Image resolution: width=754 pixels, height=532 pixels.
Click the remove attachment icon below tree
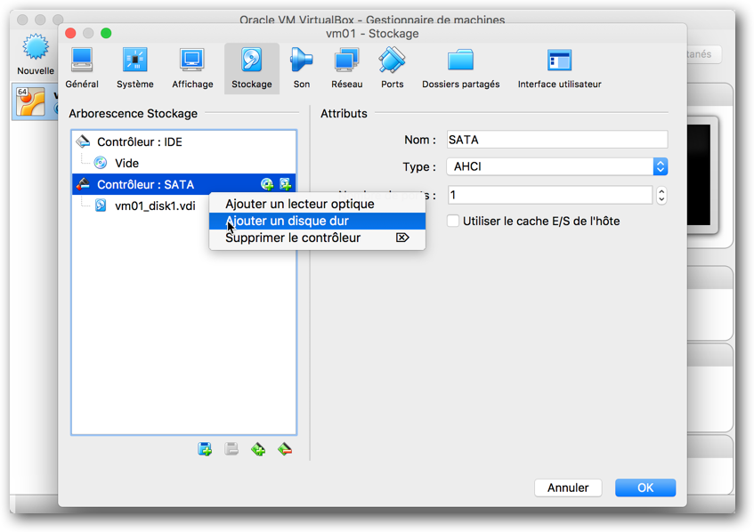point(231,449)
